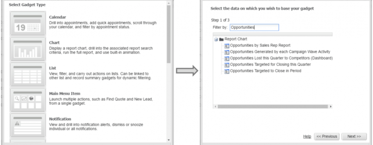Select the Calendar gadget thumbnail icon
The height and width of the screenshot is (145, 373).
[28, 24]
